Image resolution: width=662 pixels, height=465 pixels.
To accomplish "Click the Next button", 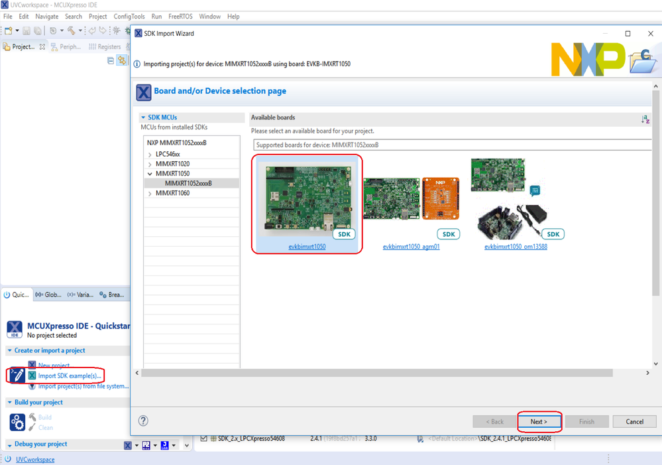I will pos(539,421).
